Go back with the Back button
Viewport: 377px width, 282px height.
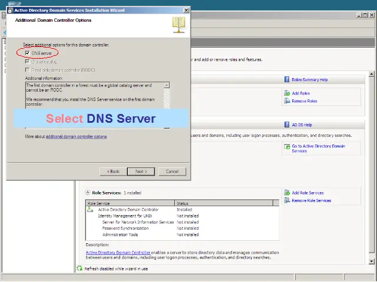113,172
